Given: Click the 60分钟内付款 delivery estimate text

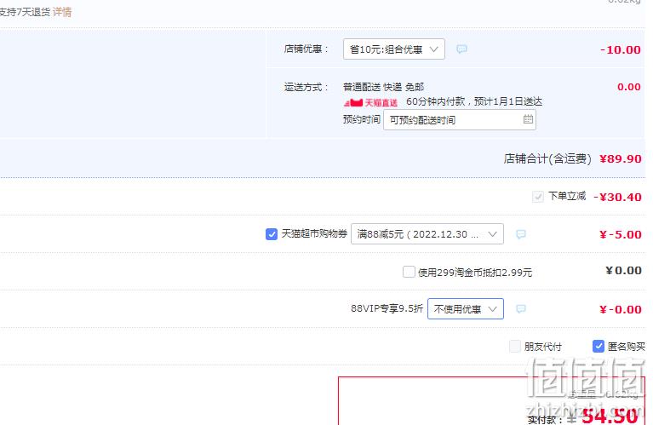Looking at the screenshot, I should pyautogui.click(x=474, y=101).
